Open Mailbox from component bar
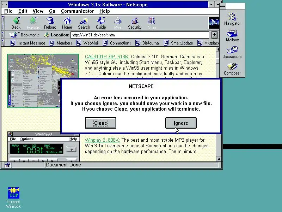Viewport: 282px width, 212px height. click(x=232, y=36)
